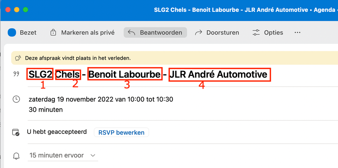Click the appointment title Benoit Labourbe text
The image size is (338, 168).
tap(125, 74)
